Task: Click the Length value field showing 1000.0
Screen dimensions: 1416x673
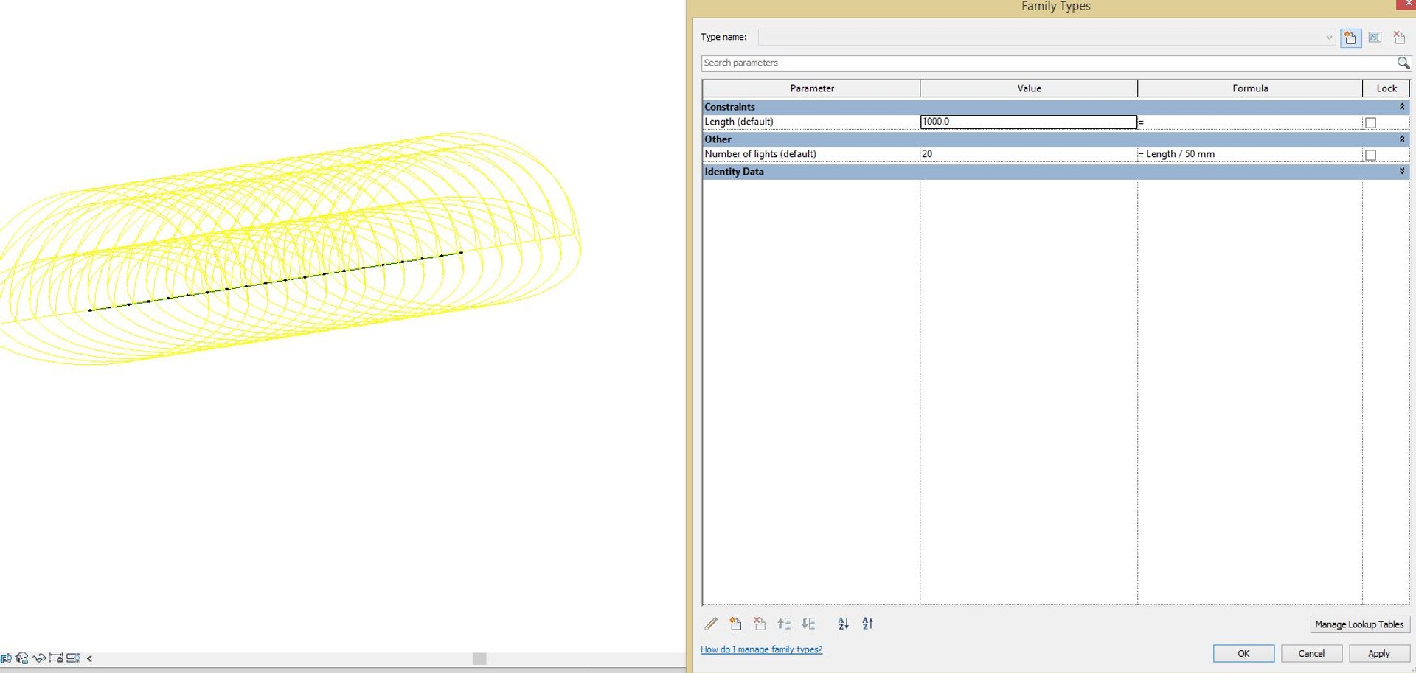Action: pos(1029,122)
